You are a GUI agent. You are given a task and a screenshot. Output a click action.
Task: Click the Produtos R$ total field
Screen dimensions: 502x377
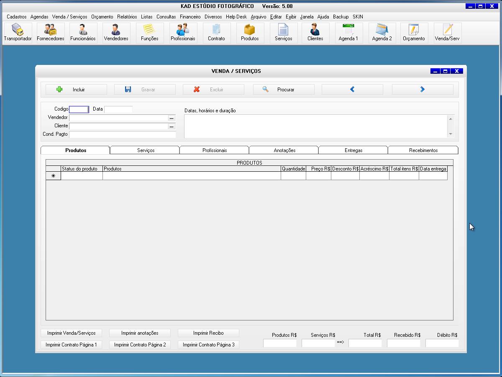(280, 343)
